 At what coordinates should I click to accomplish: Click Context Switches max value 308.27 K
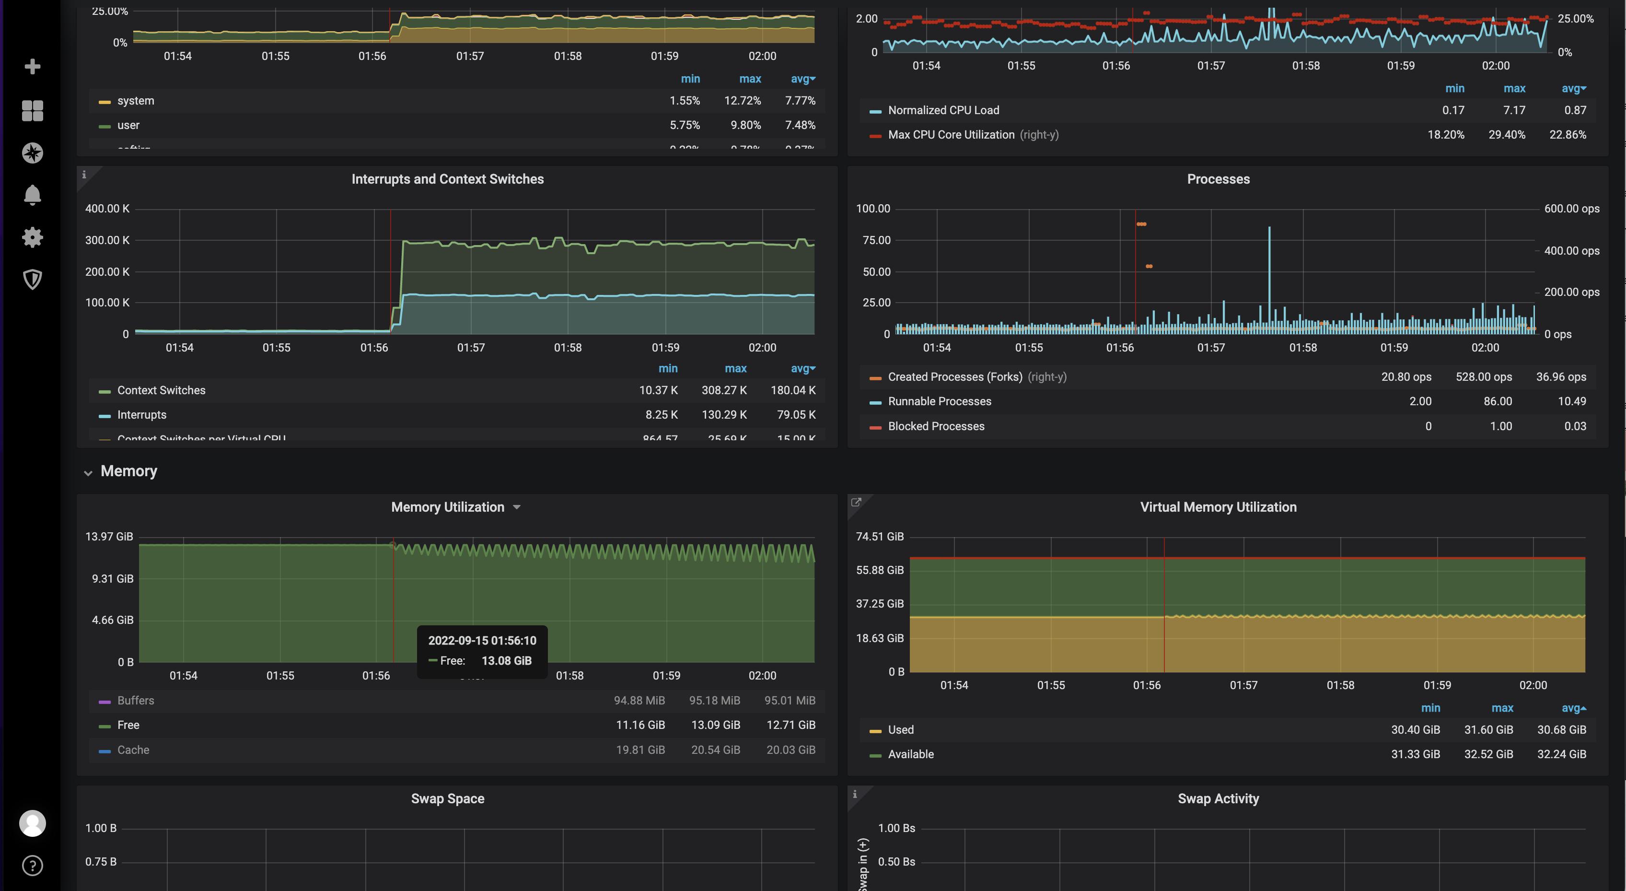coord(724,390)
